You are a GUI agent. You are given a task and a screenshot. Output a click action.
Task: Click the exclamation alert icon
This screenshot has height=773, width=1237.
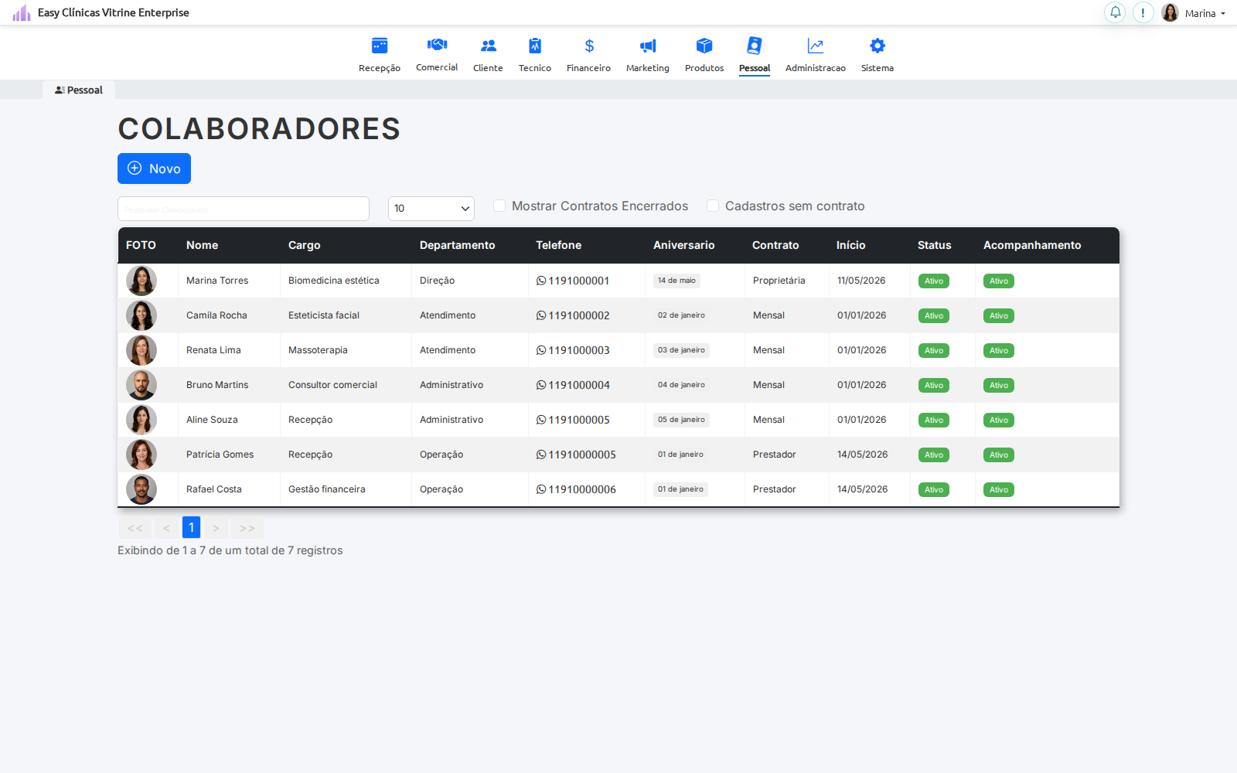(x=1143, y=12)
